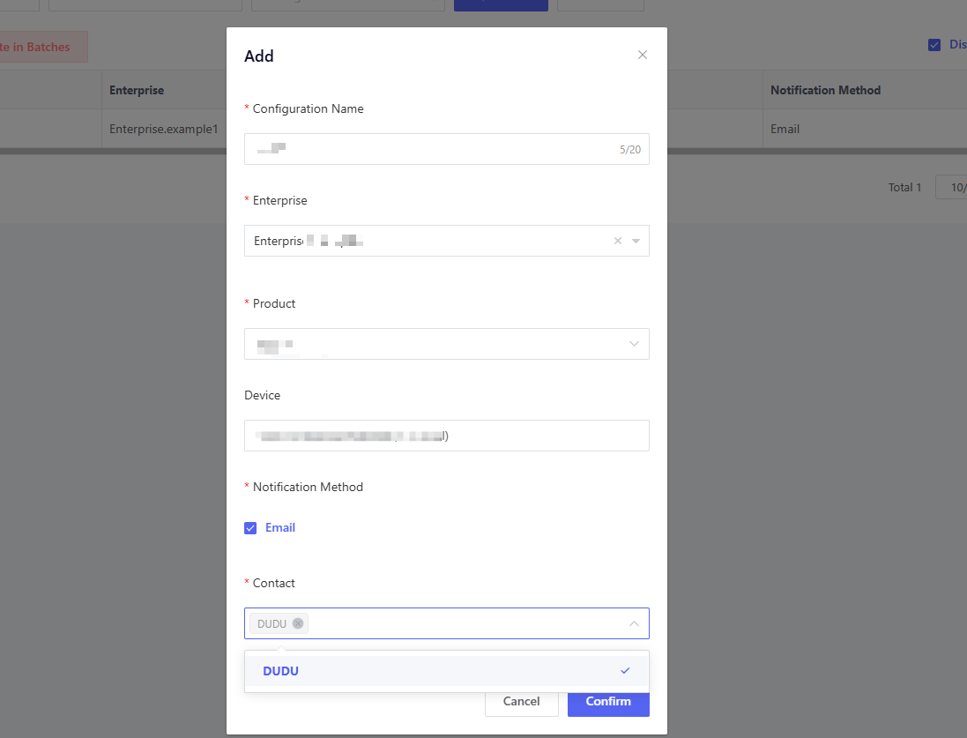Expand the Enterprise dropdown arrow
Viewport: 967px width, 738px height.
[636, 241]
